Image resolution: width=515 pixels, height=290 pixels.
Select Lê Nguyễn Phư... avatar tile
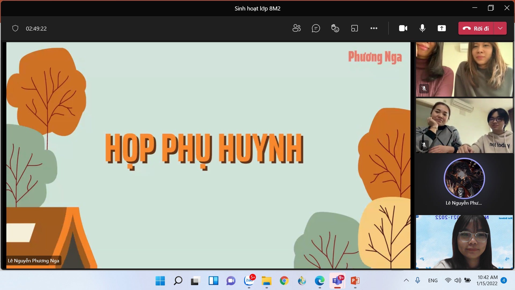pos(464,179)
